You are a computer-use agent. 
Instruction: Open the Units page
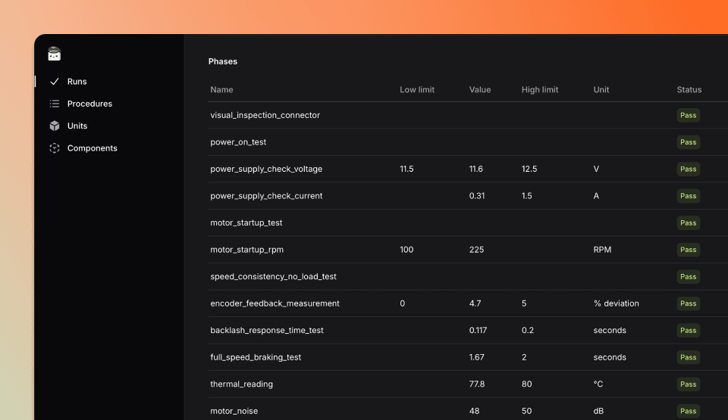pyautogui.click(x=77, y=126)
